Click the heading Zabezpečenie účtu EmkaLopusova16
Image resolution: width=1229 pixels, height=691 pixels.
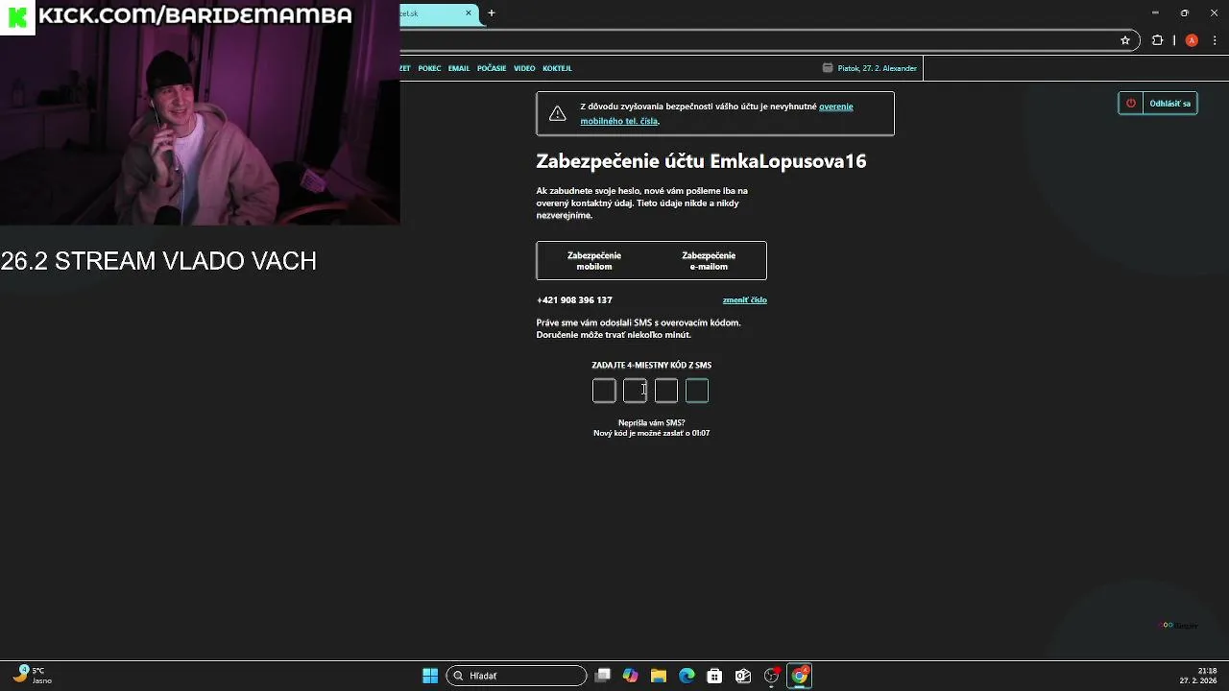(701, 161)
